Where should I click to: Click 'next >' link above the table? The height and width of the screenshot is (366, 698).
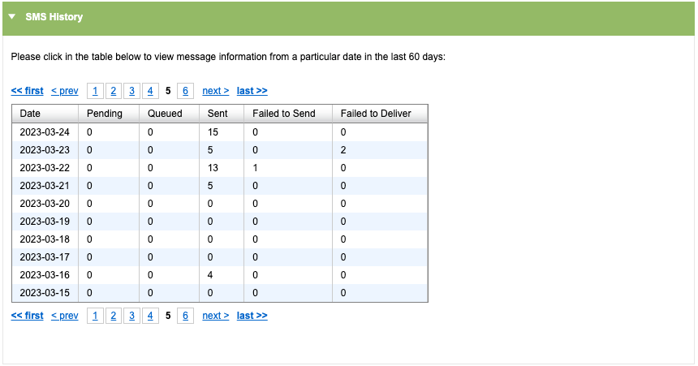point(215,91)
